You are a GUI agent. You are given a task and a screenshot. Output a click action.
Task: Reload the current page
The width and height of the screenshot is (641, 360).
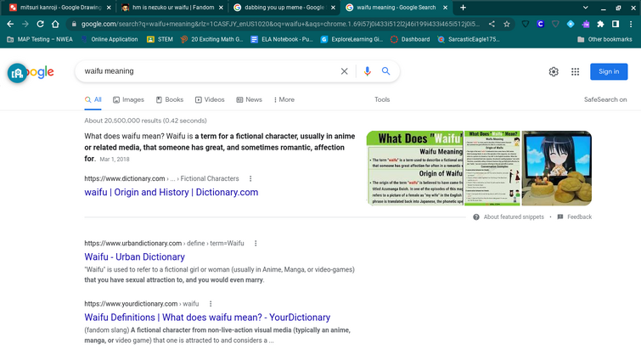click(x=40, y=24)
